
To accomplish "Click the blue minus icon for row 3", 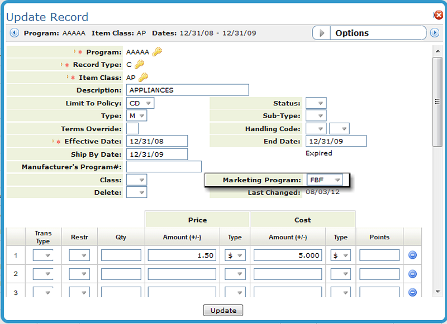I will (412, 292).
